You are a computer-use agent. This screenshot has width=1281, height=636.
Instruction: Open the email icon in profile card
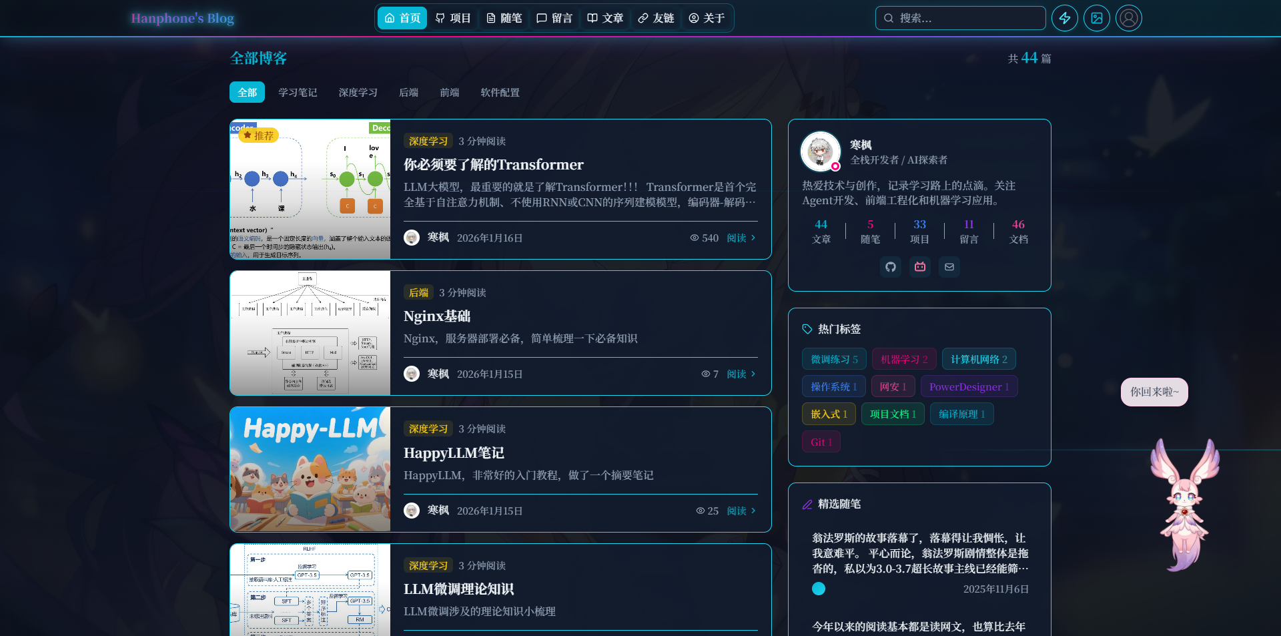pyautogui.click(x=949, y=267)
